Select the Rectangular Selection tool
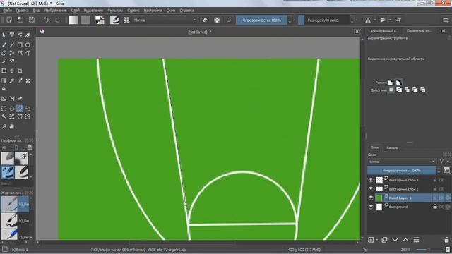 pyautogui.click(x=4, y=109)
